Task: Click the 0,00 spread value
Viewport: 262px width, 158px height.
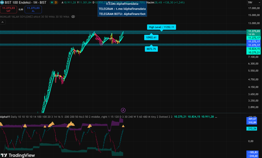Action: point(21,10)
